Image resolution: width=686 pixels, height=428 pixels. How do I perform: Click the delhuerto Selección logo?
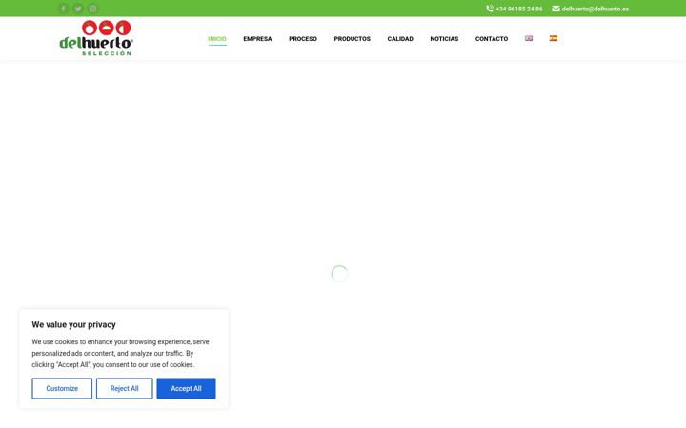(x=96, y=38)
